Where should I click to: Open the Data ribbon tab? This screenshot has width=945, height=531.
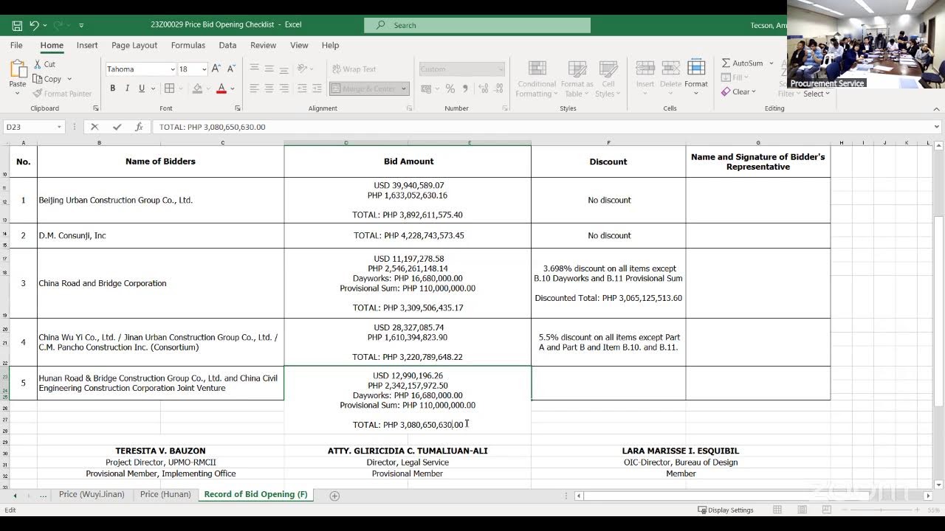coord(227,45)
